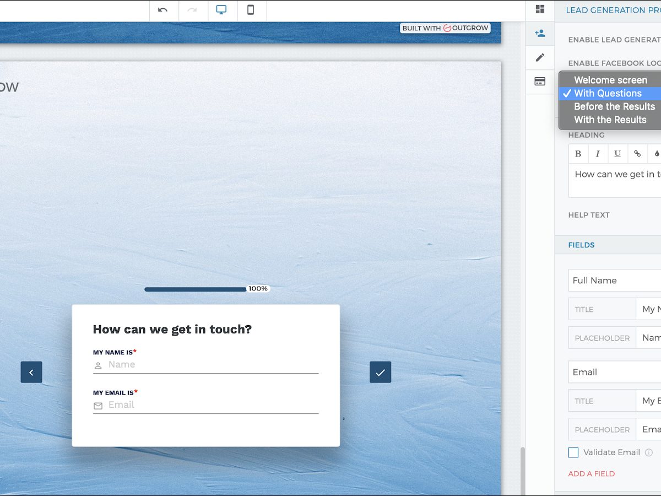Underline the heading text
Viewport: 661px width, 496px height.
[617, 154]
